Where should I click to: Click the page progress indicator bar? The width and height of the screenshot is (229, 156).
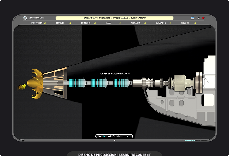pos(196,140)
